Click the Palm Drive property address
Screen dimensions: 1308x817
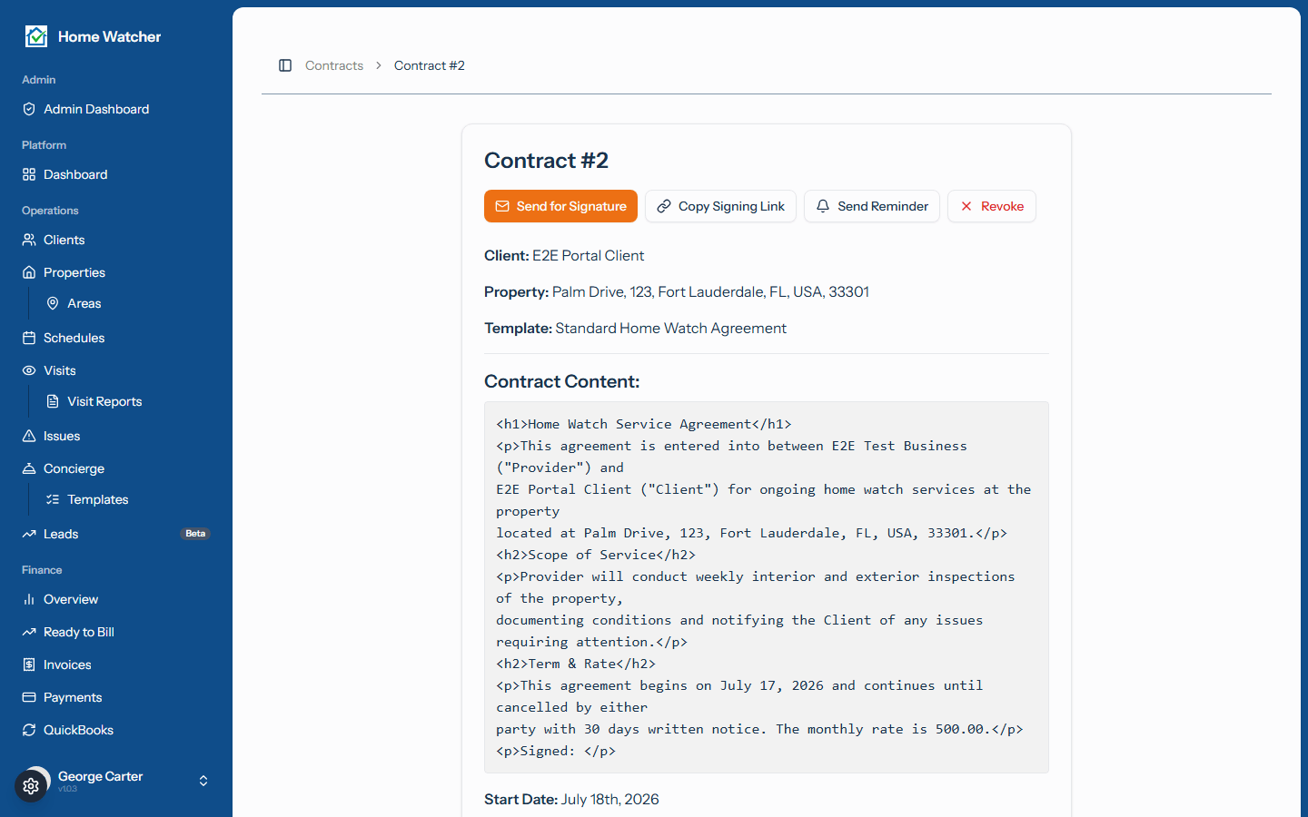coord(710,292)
